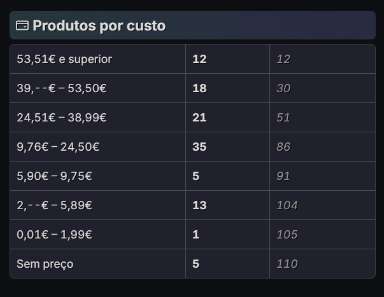The image size is (384, 297).
Task: Click the bold count 12 in the top row
Action: point(199,59)
